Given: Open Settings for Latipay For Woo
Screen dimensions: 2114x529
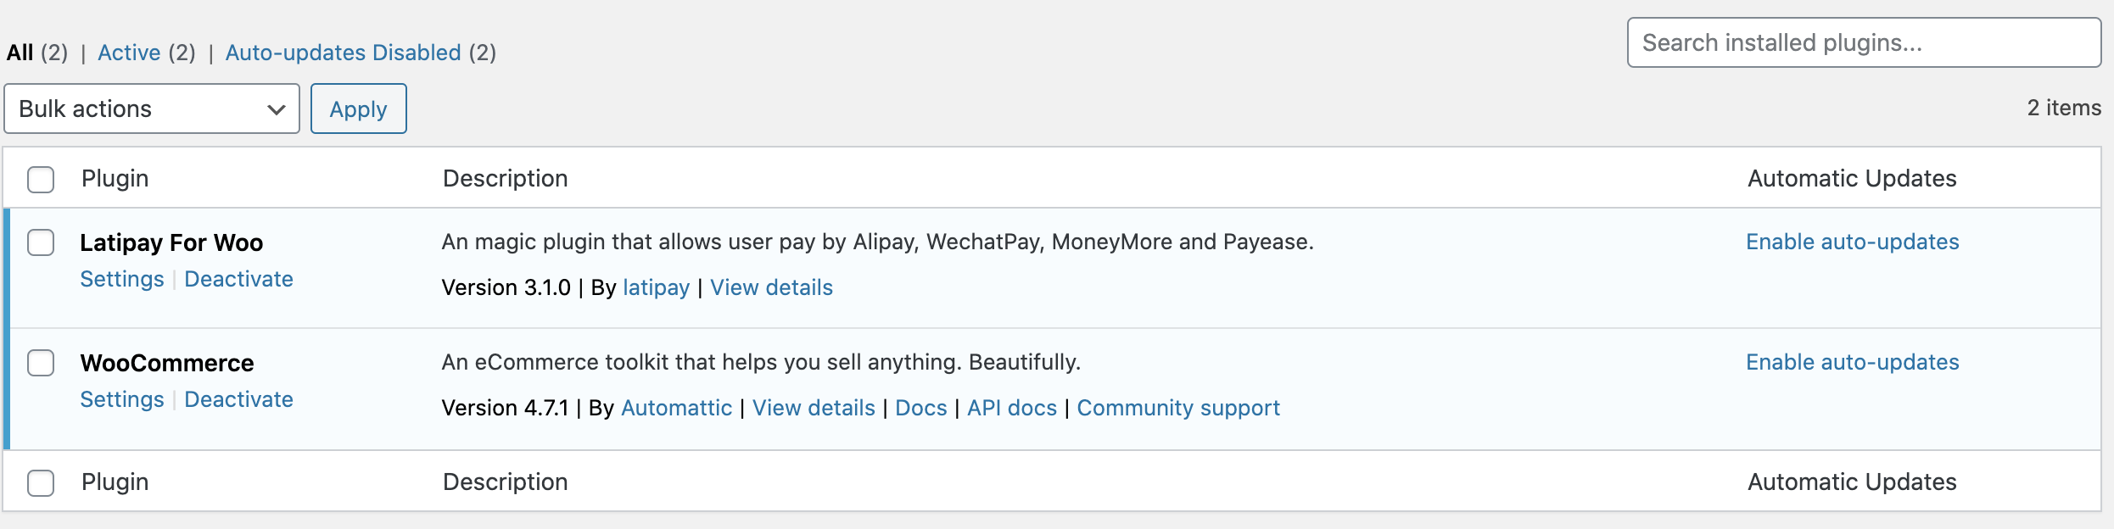Looking at the screenshot, I should [122, 279].
